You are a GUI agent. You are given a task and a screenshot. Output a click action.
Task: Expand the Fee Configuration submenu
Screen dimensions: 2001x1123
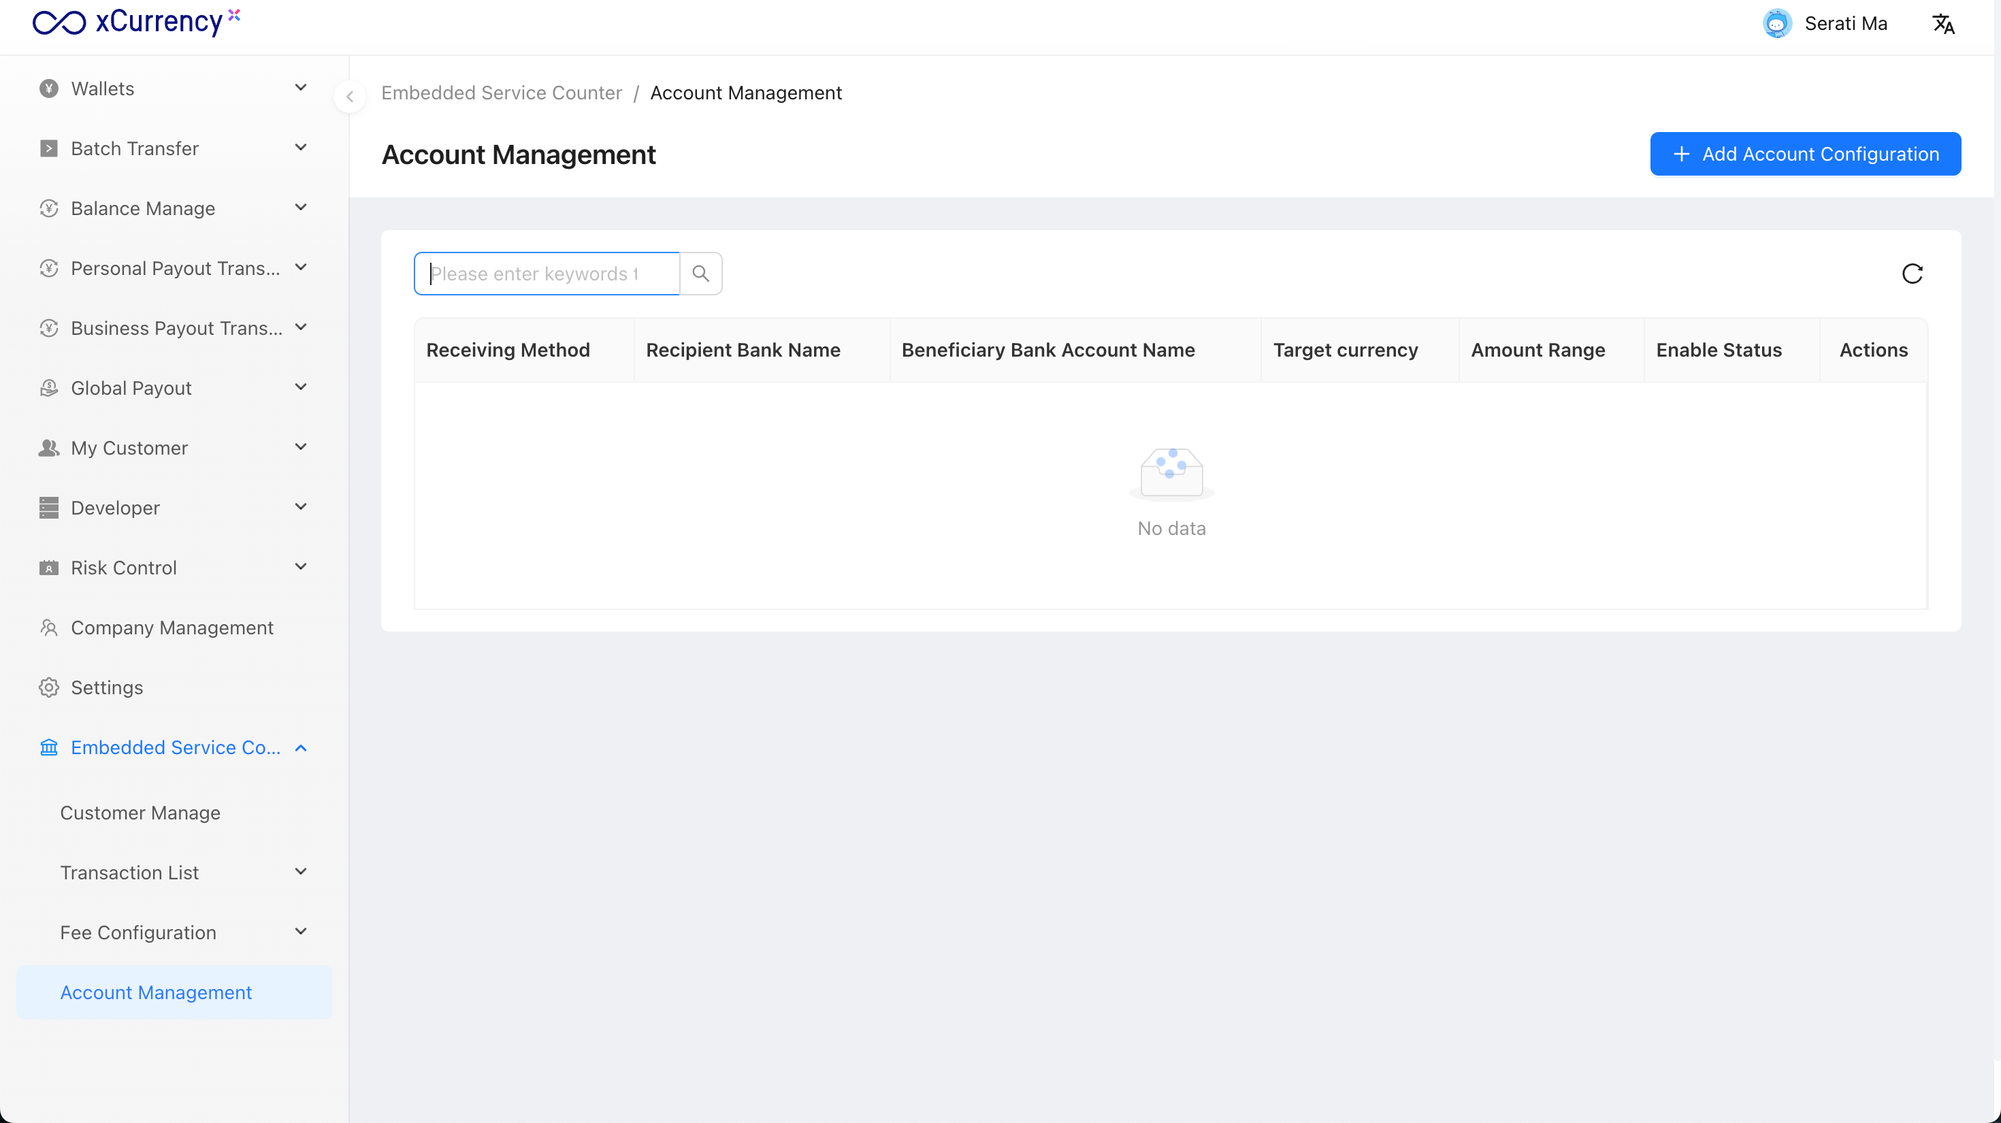pyautogui.click(x=301, y=932)
